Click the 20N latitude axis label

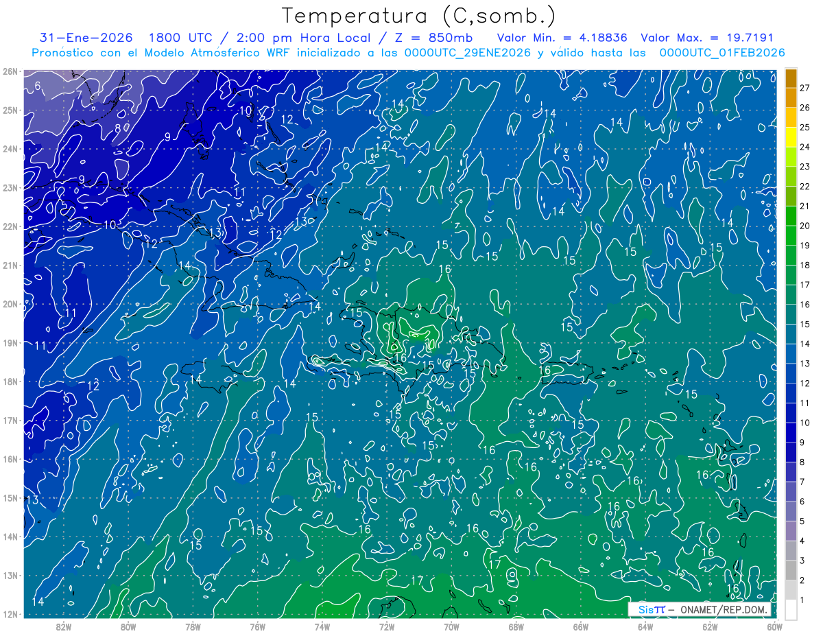(10, 304)
